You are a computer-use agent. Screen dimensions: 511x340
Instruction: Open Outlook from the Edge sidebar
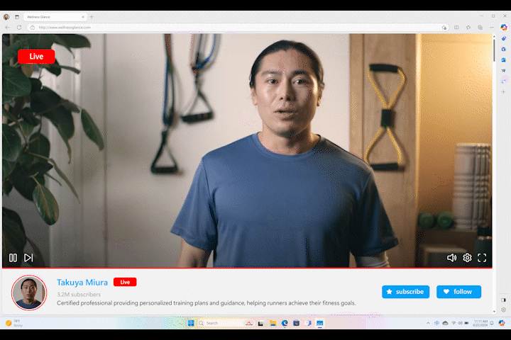point(503,59)
